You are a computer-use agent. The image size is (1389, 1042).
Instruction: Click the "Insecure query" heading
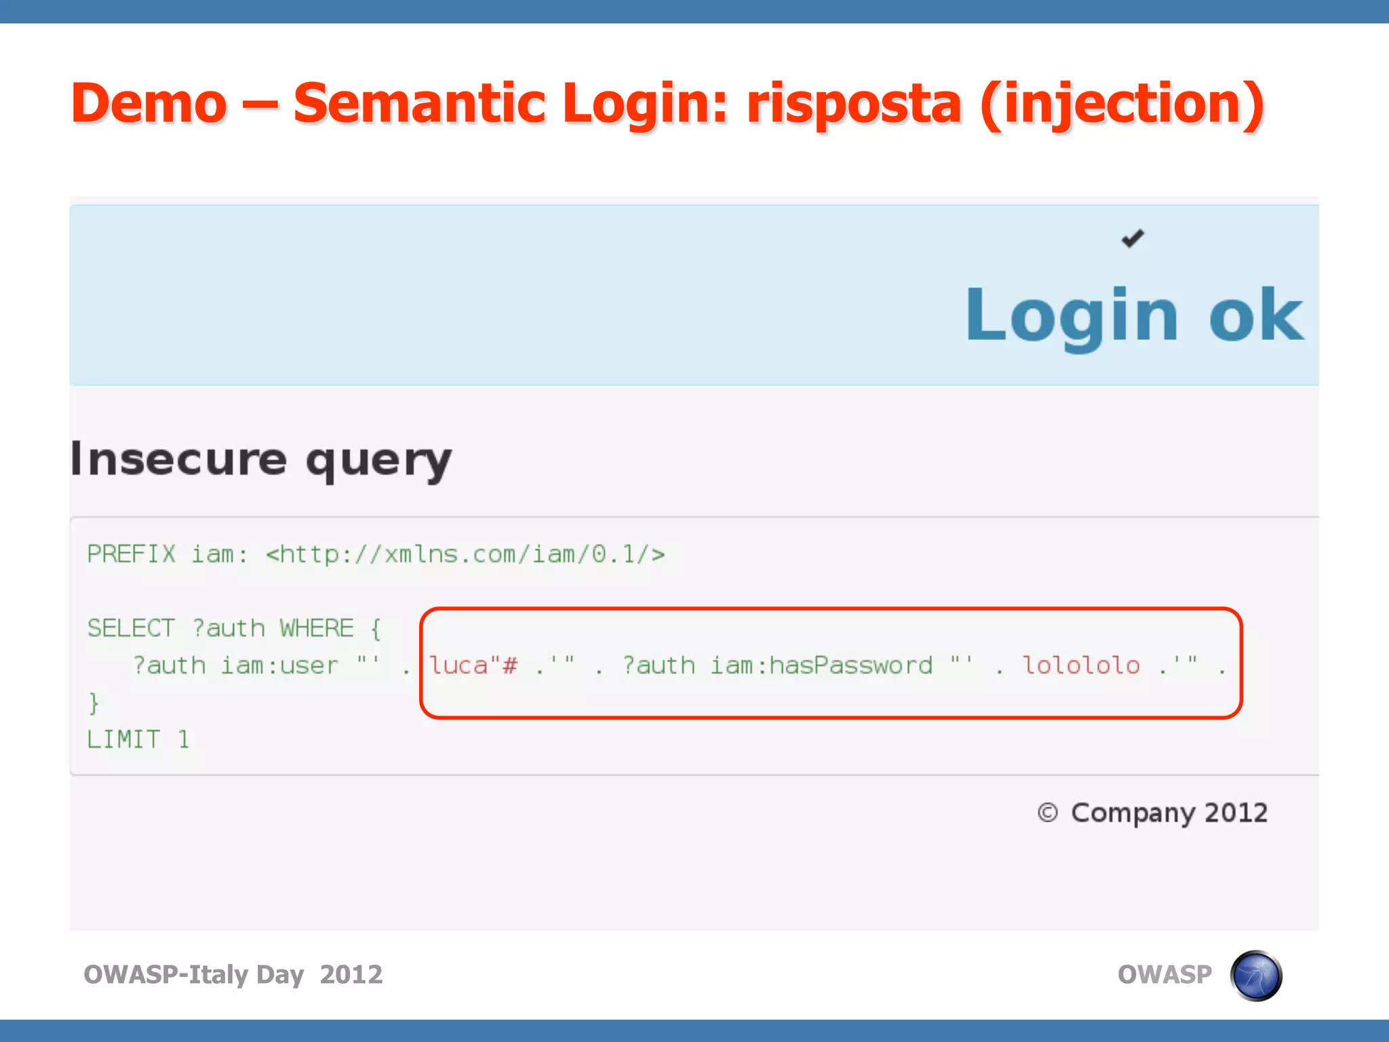pyautogui.click(x=261, y=461)
